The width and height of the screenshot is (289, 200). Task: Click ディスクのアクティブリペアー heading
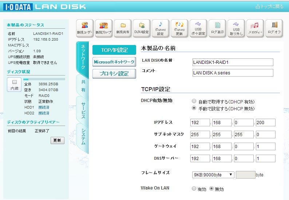coord(33,122)
